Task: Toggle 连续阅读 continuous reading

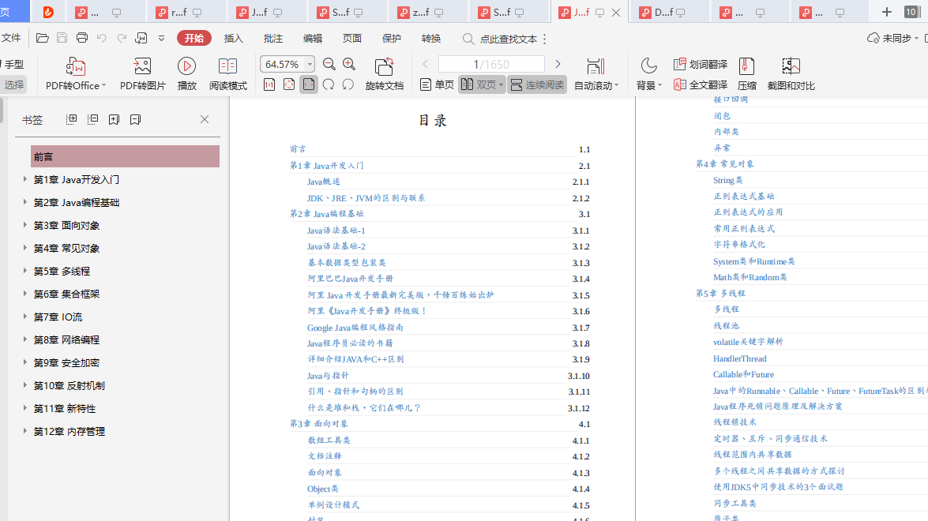Action: point(537,84)
